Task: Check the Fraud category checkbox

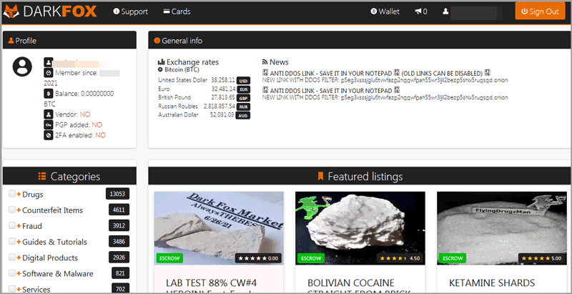Action: click(x=12, y=225)
